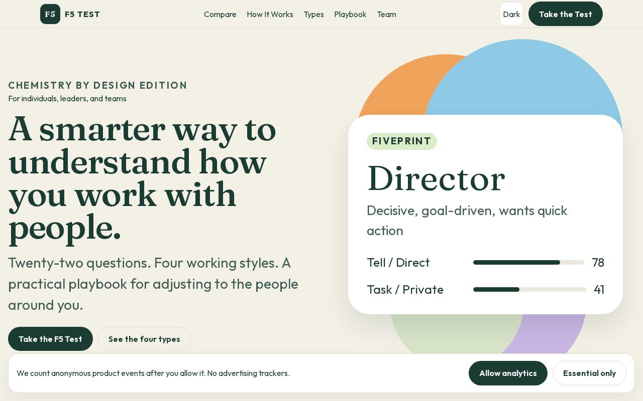The image size is (643, 401).
Task: Click Take the F5 Test button
Action: pyautogui.click(x=50, y=339)
